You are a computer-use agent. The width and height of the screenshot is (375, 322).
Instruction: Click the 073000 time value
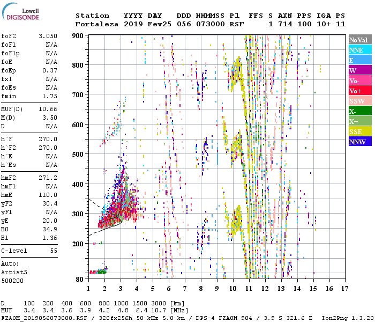[211, 24]
